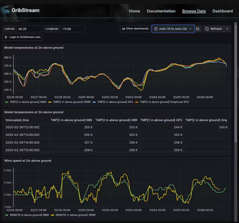Go to Browse Data
This screenshot has width=239, height=223.
click(x=194, y=11)
